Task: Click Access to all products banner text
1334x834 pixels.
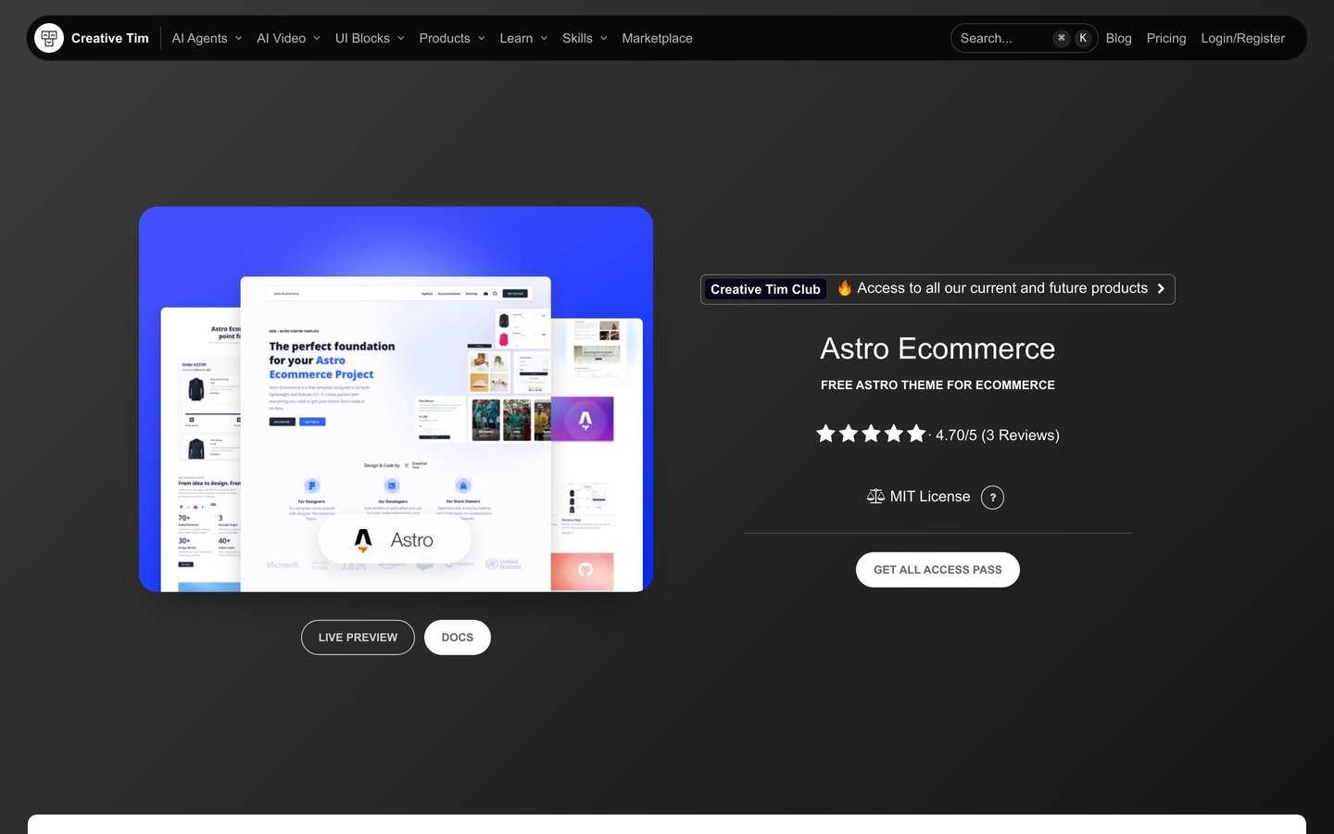Action: pos(1002,288)
